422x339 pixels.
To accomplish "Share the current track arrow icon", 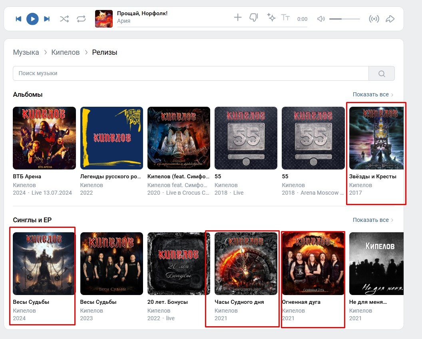I will [x=390, y=19].
